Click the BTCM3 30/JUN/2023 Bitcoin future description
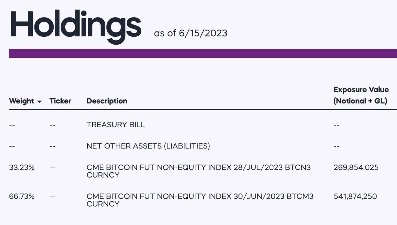 [x=200, y=200]
